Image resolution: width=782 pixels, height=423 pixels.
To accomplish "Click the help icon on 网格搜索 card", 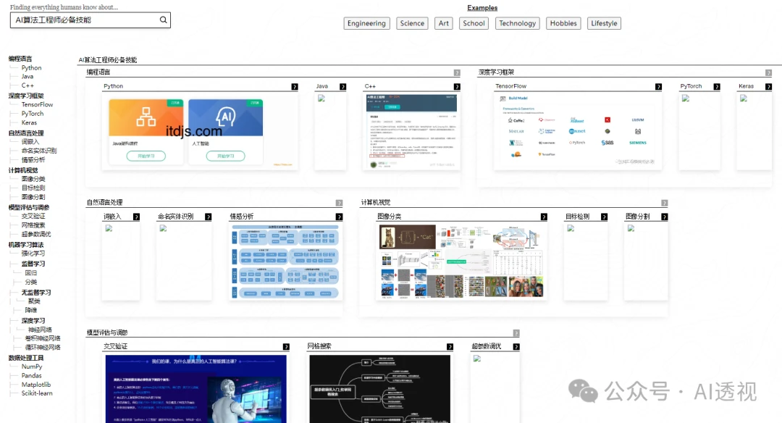I will pyautogui.click(x=450, y=347).
